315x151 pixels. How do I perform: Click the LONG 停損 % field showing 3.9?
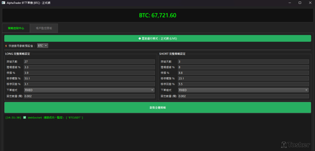click(89, 73)
